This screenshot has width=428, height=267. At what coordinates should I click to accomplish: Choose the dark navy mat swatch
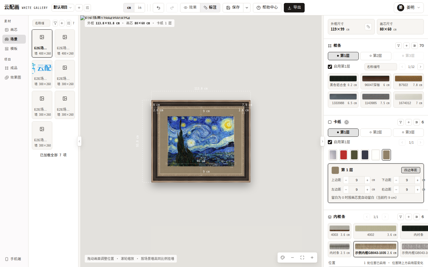tap(365, 155)
